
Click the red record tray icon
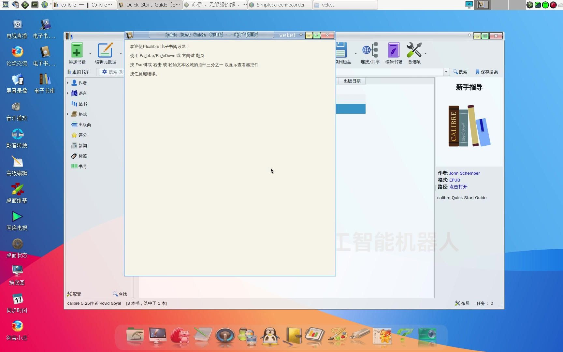tap(553, 5)
